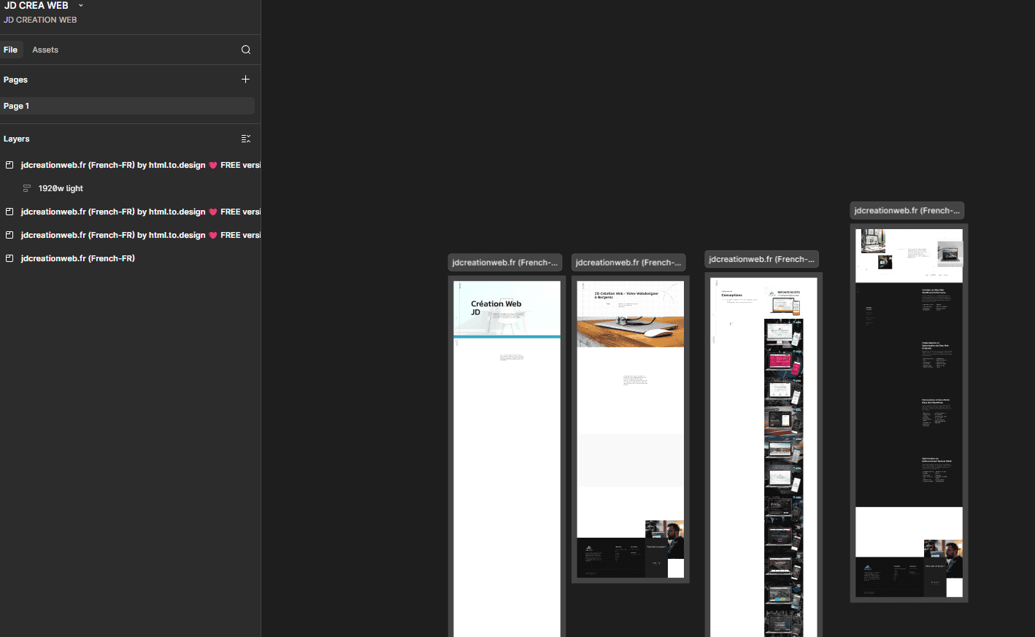Click the frame label above the tallest canvas frame
1035x637 pixels.
click(761, 258)
